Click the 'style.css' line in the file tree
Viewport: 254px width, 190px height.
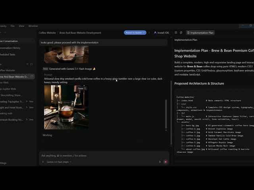tap(215, 107)
